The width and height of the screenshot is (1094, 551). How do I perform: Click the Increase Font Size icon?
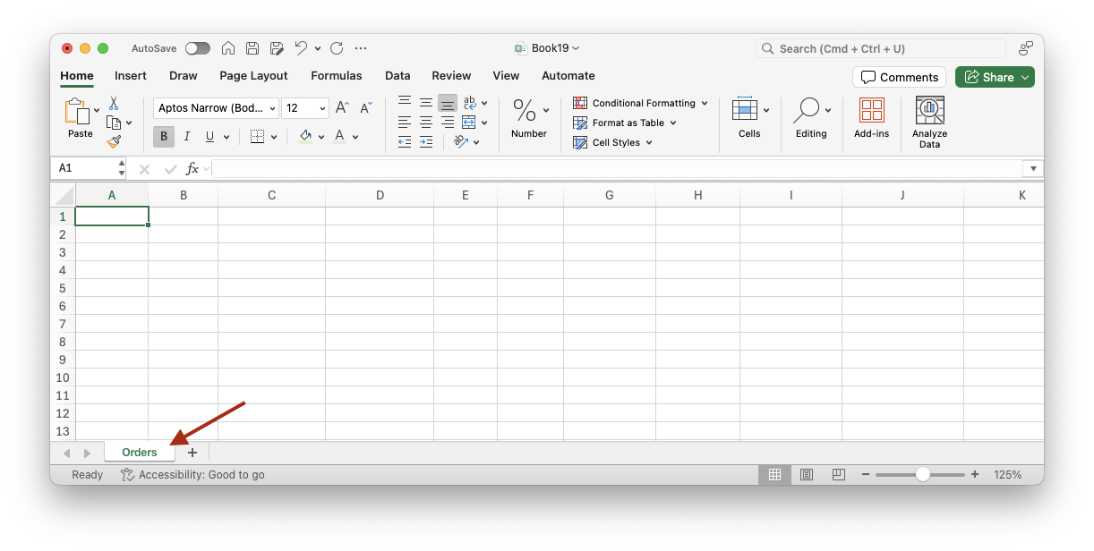click(x=342, y=108)
